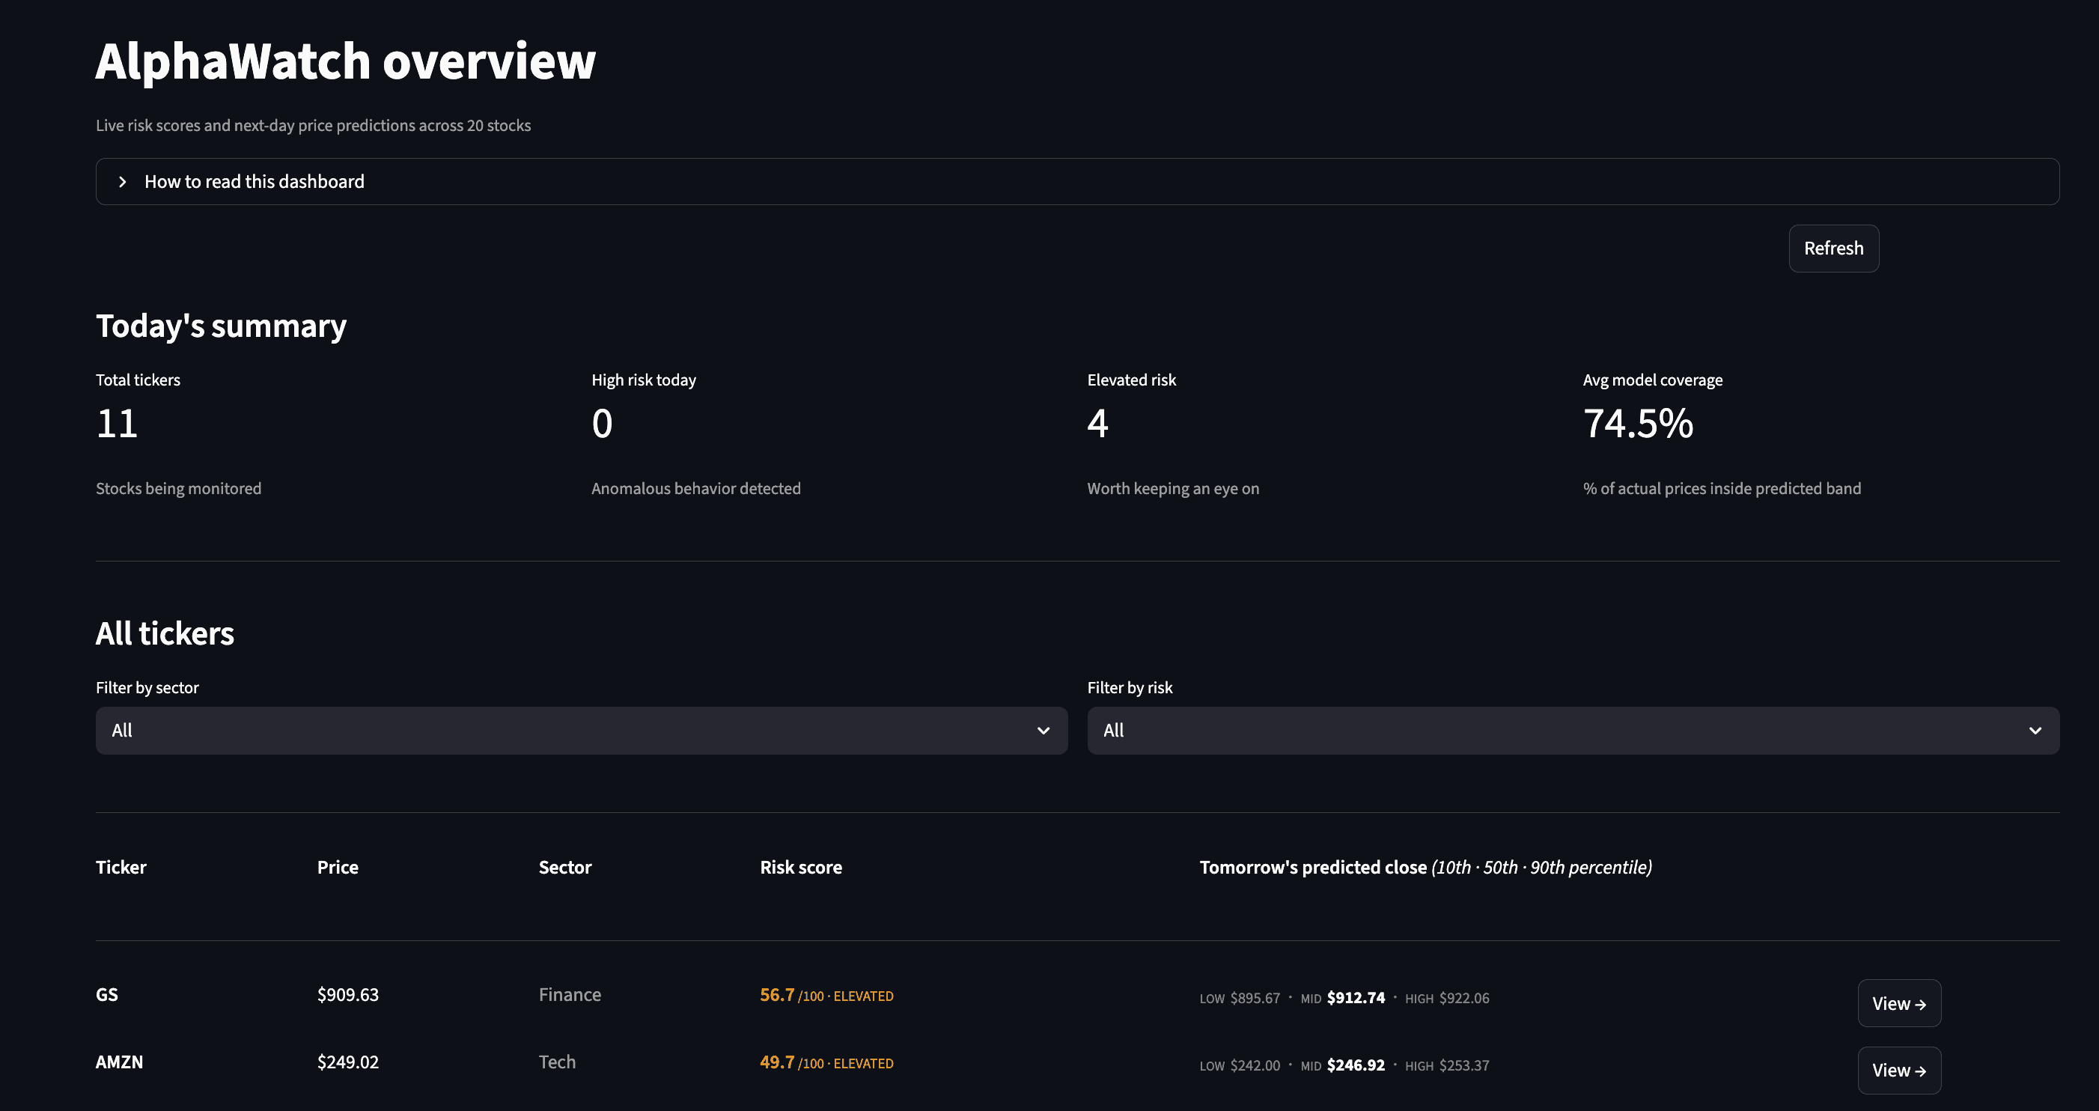Click the Today's summary heading
Image resolution: width=2099 pixels, height=1111 pixels.
coord(221,326)
